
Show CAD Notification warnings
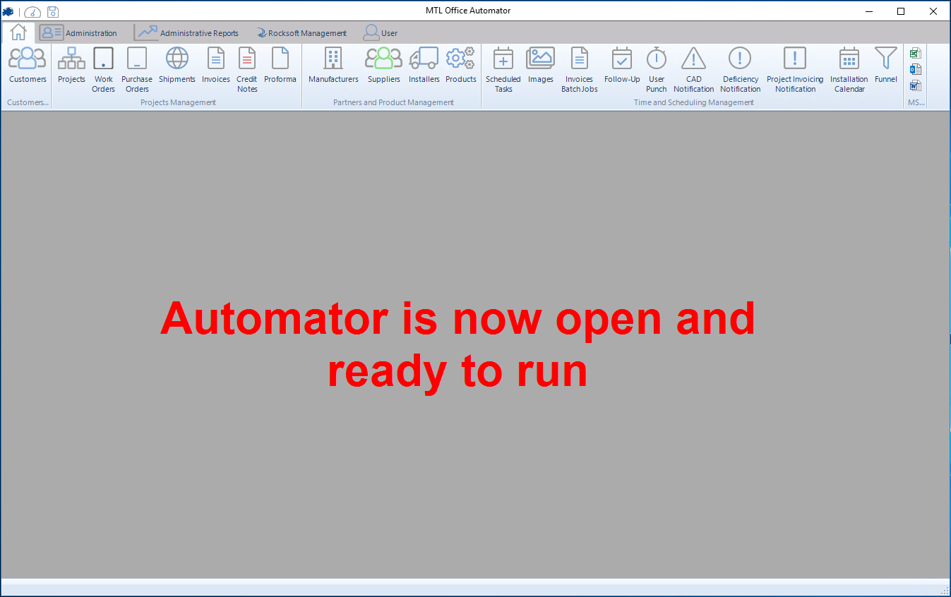click(x=693, y=68)
